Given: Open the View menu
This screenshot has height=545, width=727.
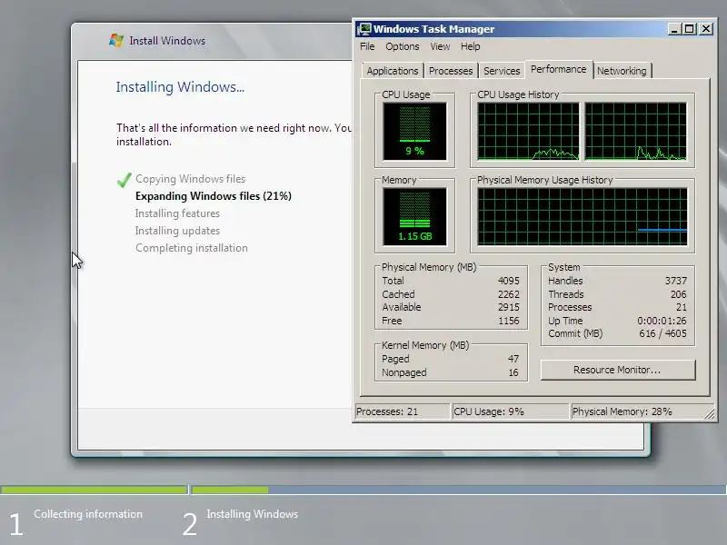Looking at the screenshot, I should click(x=440, y=46).
